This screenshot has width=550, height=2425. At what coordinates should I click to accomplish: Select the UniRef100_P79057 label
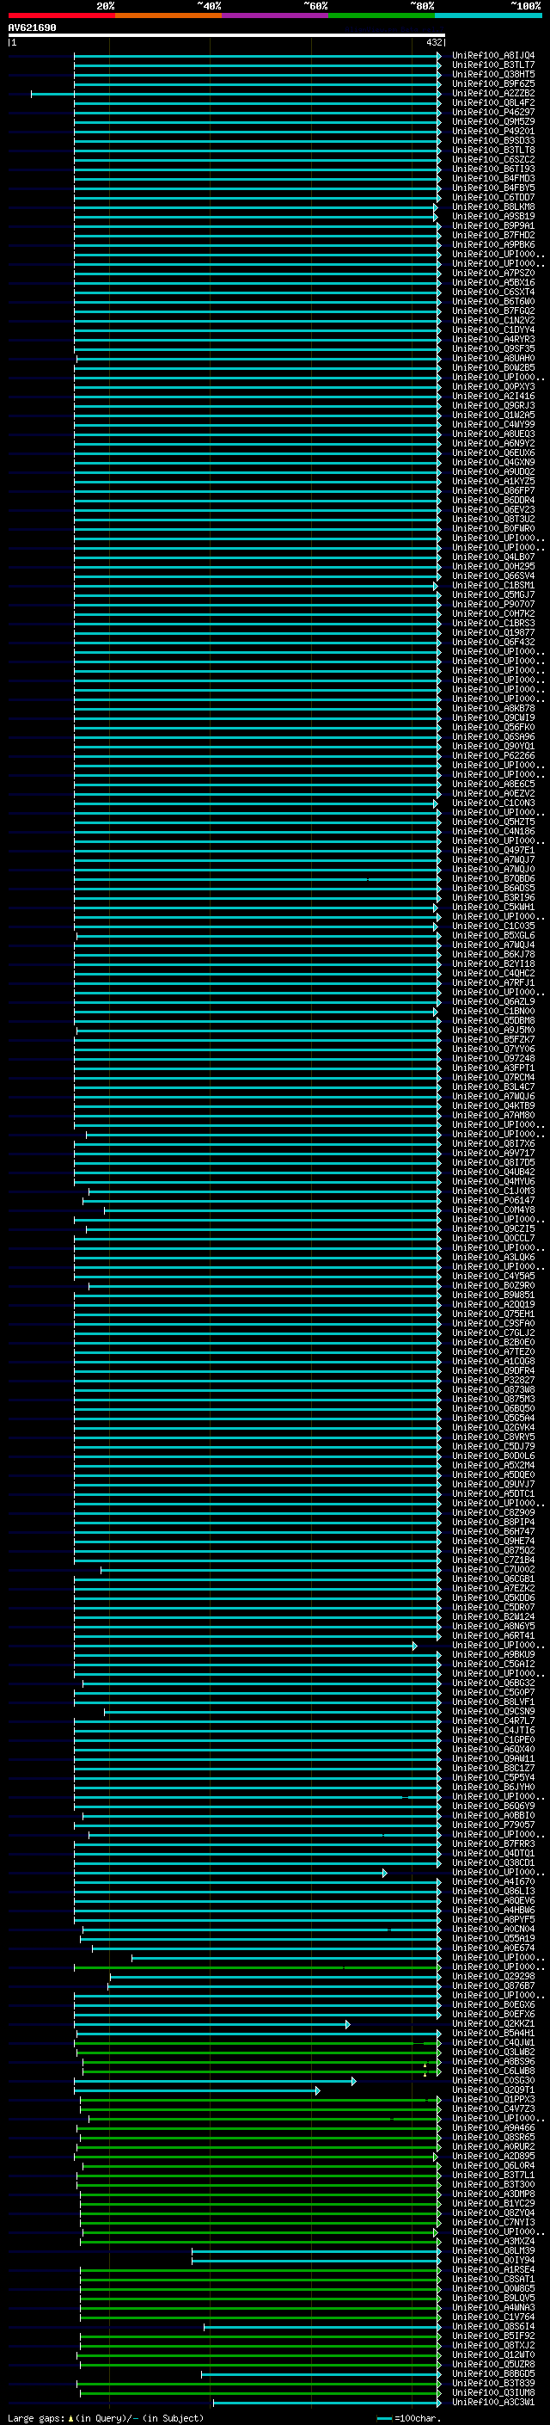[493, 1825]
